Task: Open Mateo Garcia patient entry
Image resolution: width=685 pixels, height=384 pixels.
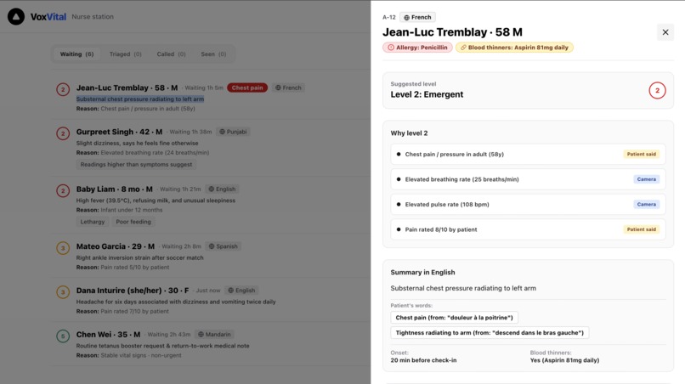Action: click(x=210, y=256)
